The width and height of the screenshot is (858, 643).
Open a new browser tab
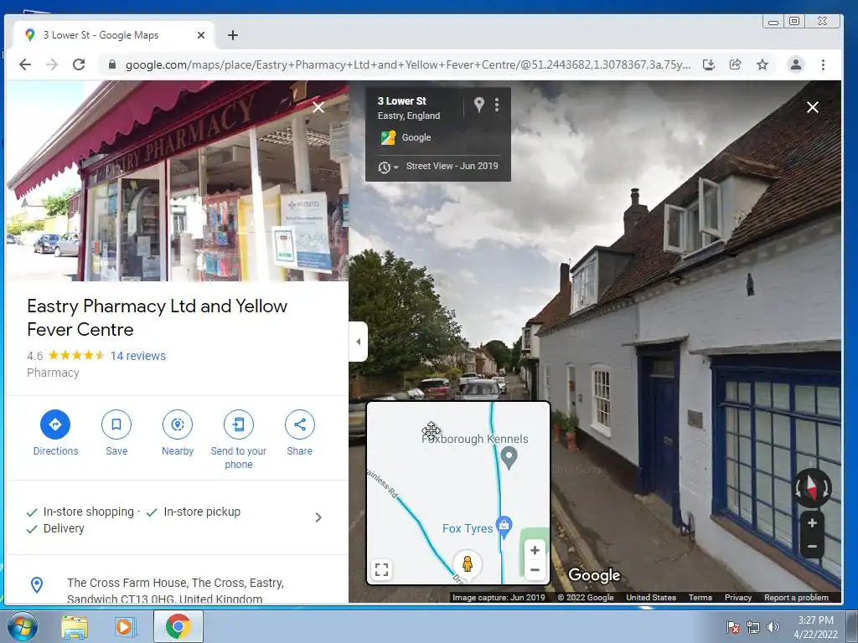(233, 35)
